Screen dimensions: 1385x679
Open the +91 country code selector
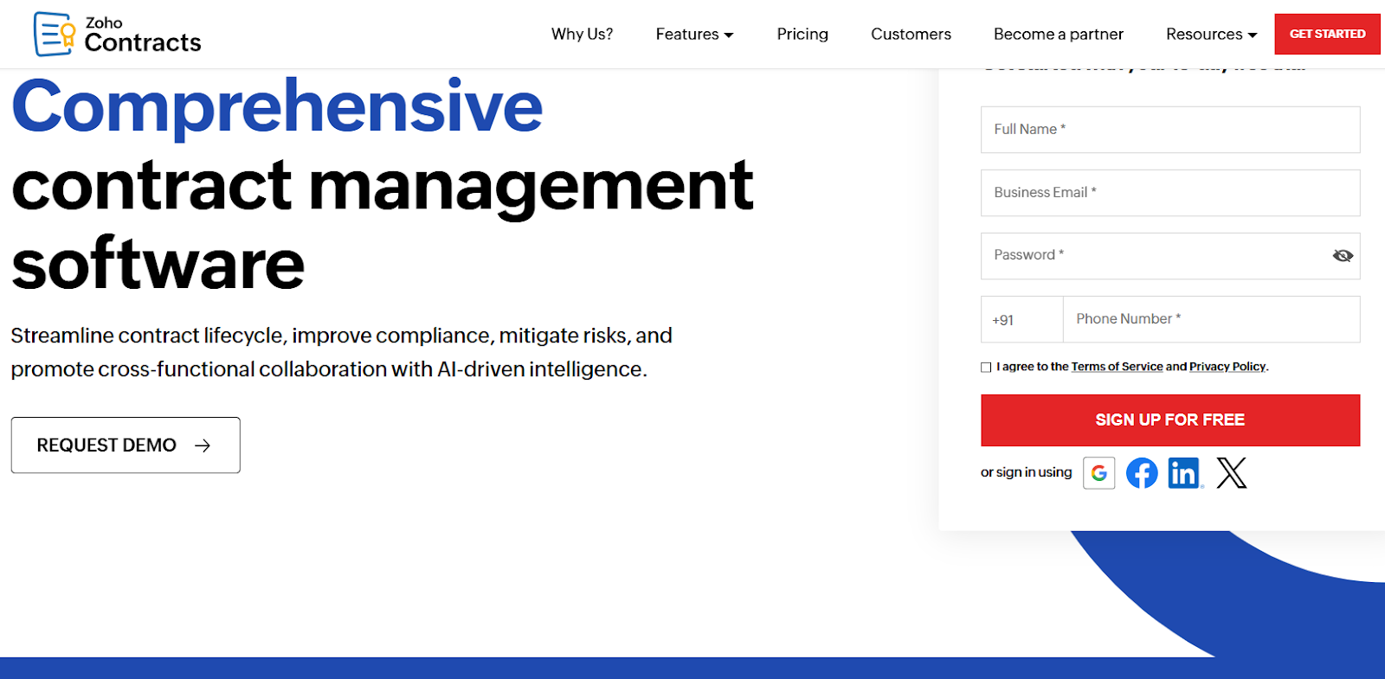(1021, 319)
